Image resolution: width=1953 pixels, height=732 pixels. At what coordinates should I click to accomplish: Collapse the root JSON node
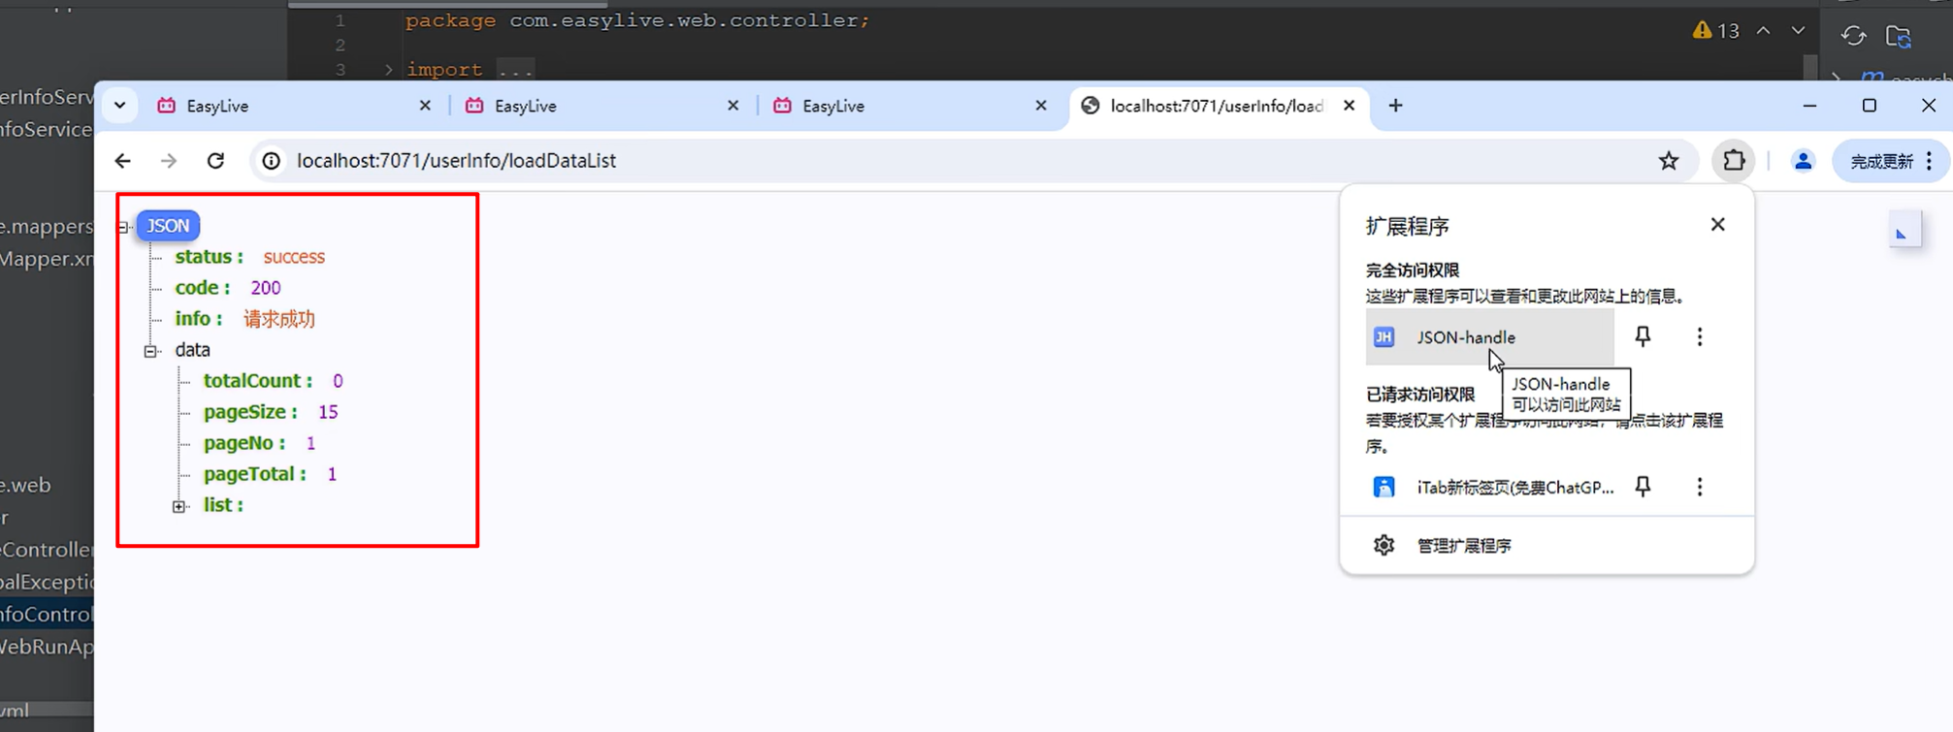click(124, 227)
